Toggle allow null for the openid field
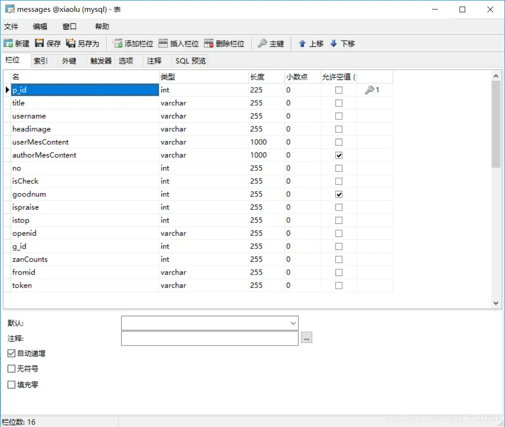Image resolution: width=505 pixels, height=427 pixels. pos(339,233)
